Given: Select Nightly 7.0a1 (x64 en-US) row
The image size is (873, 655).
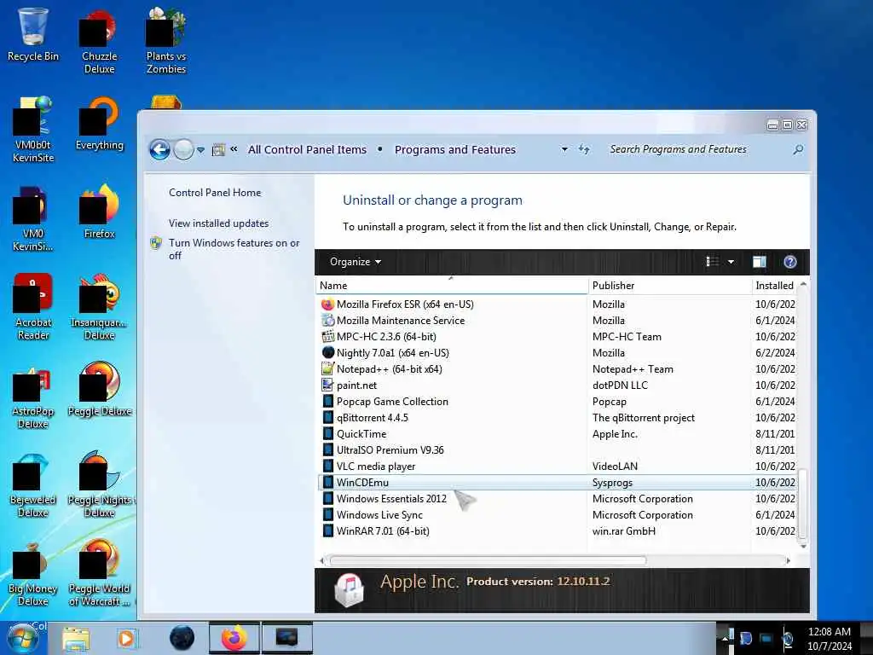Looking at the screenshot, I should pyautogui.click(x=557, y=352).
